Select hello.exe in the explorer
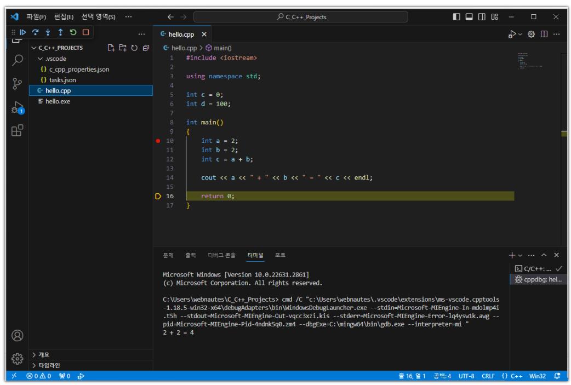The width and height of the screenshot is (571, 385). tap(90, 101)
